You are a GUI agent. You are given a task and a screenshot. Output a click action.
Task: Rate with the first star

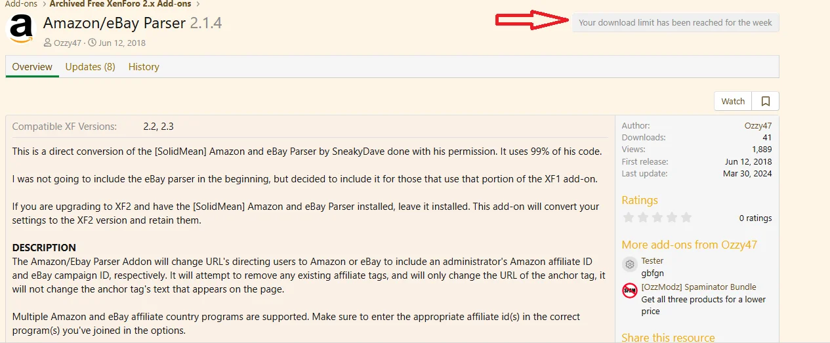pos(629,217)
